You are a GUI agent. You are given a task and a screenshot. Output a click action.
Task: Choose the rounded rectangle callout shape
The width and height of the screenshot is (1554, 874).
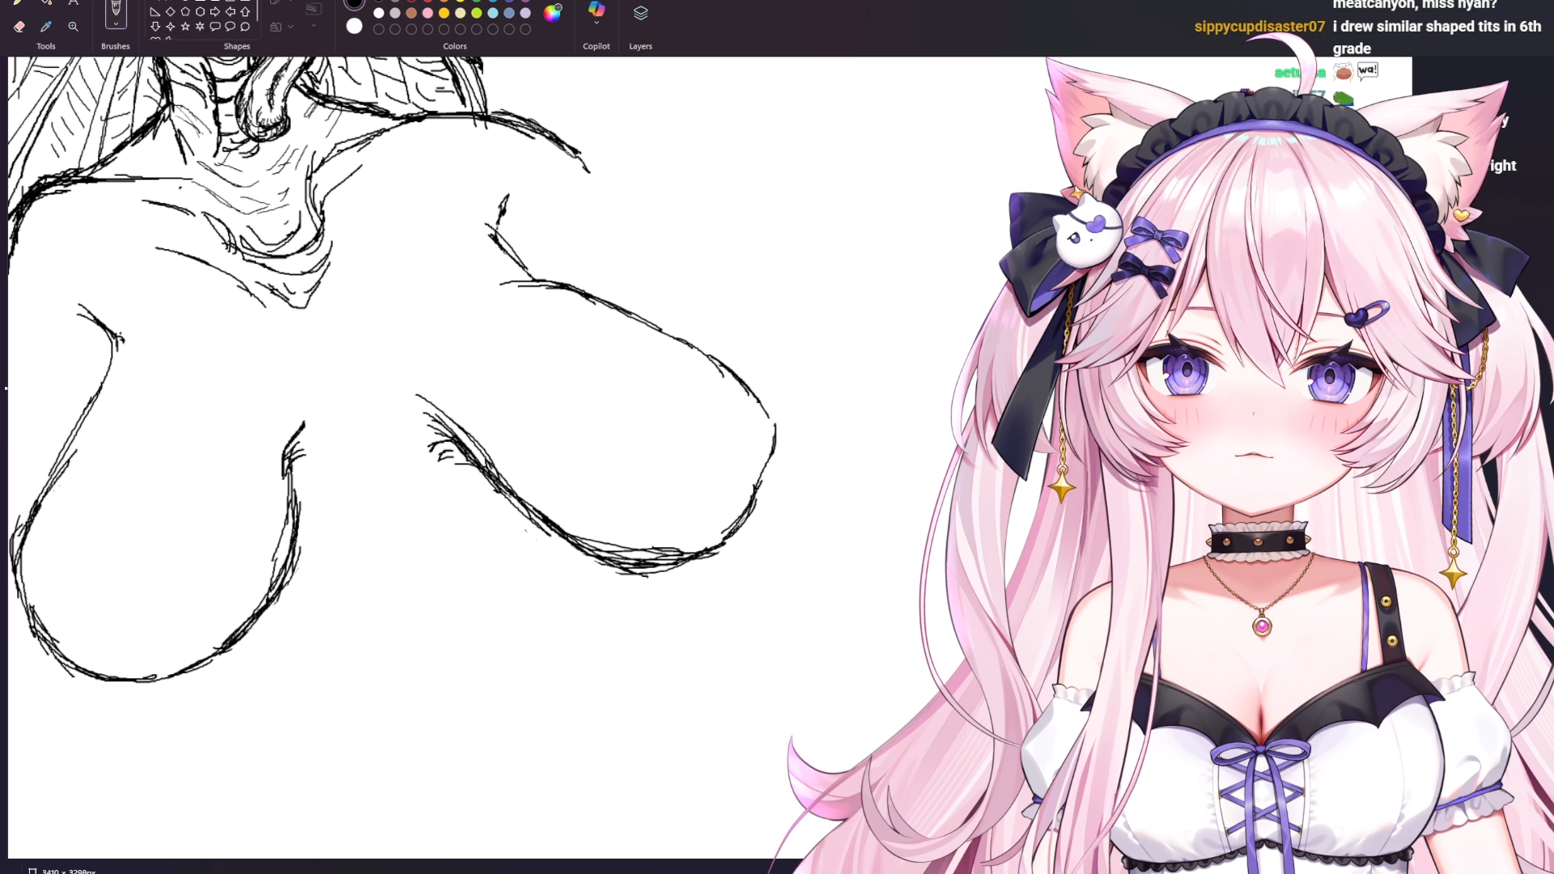pos(215,27)
